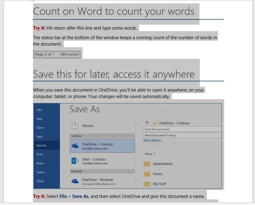Click the Enter file name here field
Viewport: 255px width, 205px height.
point(183,129)
